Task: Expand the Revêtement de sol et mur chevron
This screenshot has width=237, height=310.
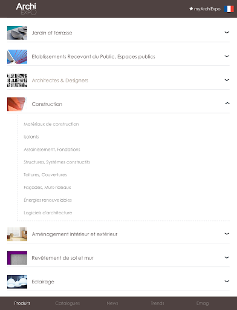Action: pyautogui.click(x=227, y=257)
